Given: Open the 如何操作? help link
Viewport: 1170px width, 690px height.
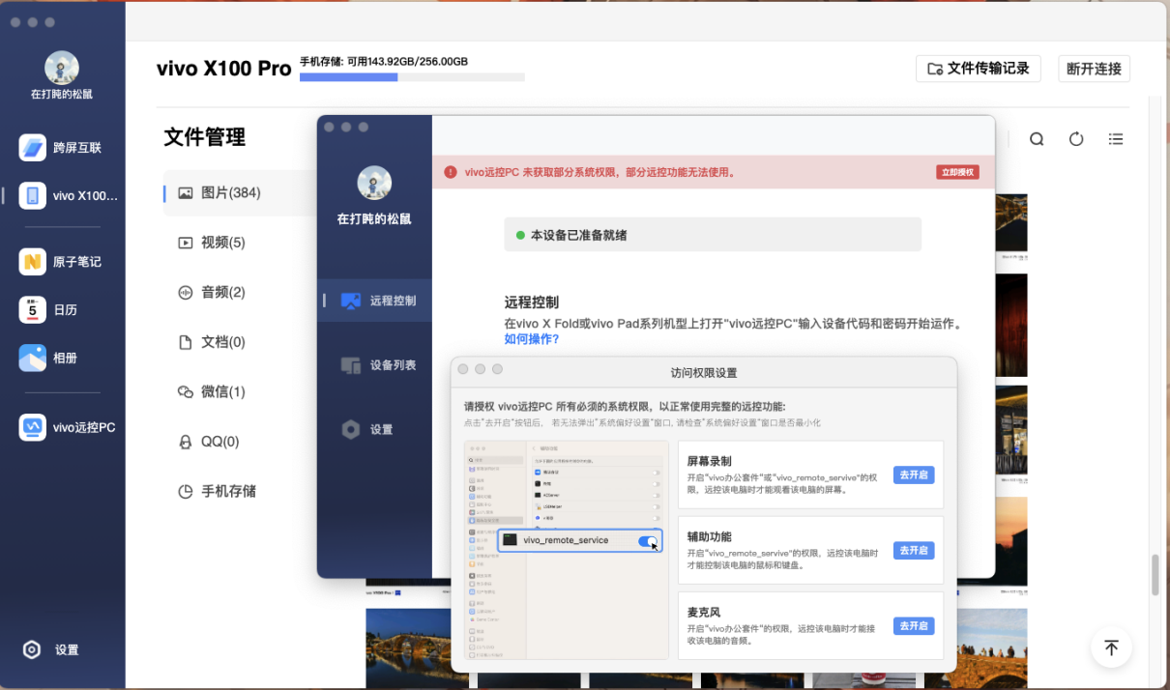Looking at the screenshot, I should [x=532, y=338].
